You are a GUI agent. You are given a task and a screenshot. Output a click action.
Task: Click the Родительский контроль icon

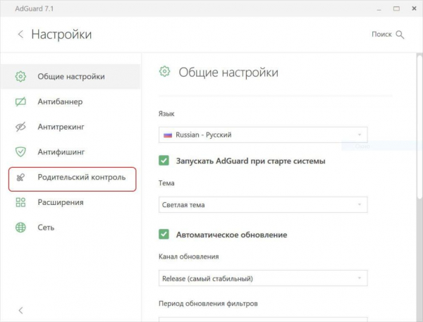pos(20,177)
